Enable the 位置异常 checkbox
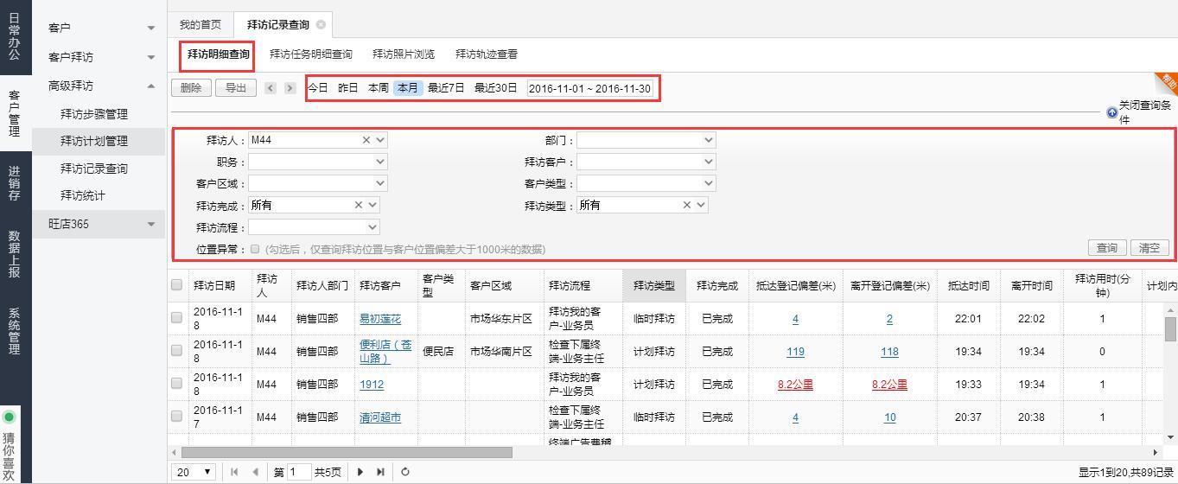The height and width of the screenshot is (484, 1178). [x=255, y=249]
